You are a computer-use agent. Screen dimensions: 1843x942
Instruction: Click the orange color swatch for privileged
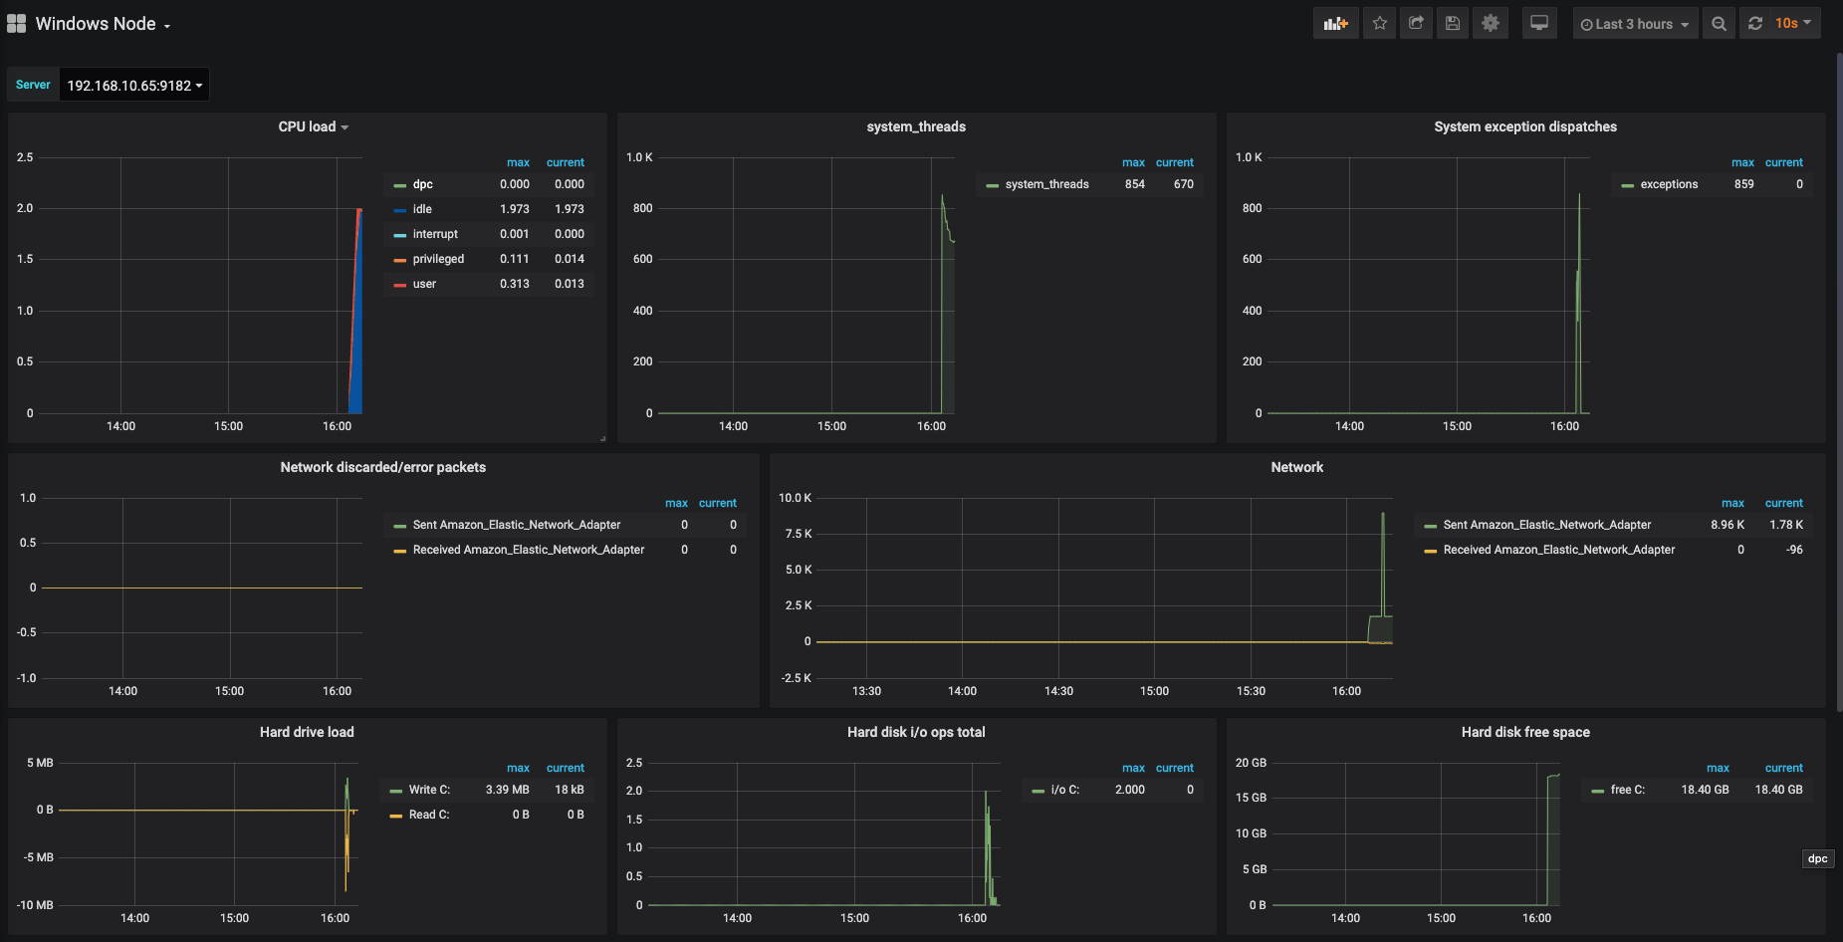[400, 260]
